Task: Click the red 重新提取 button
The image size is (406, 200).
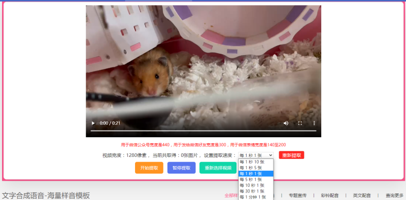Action: tap(291, 155)
